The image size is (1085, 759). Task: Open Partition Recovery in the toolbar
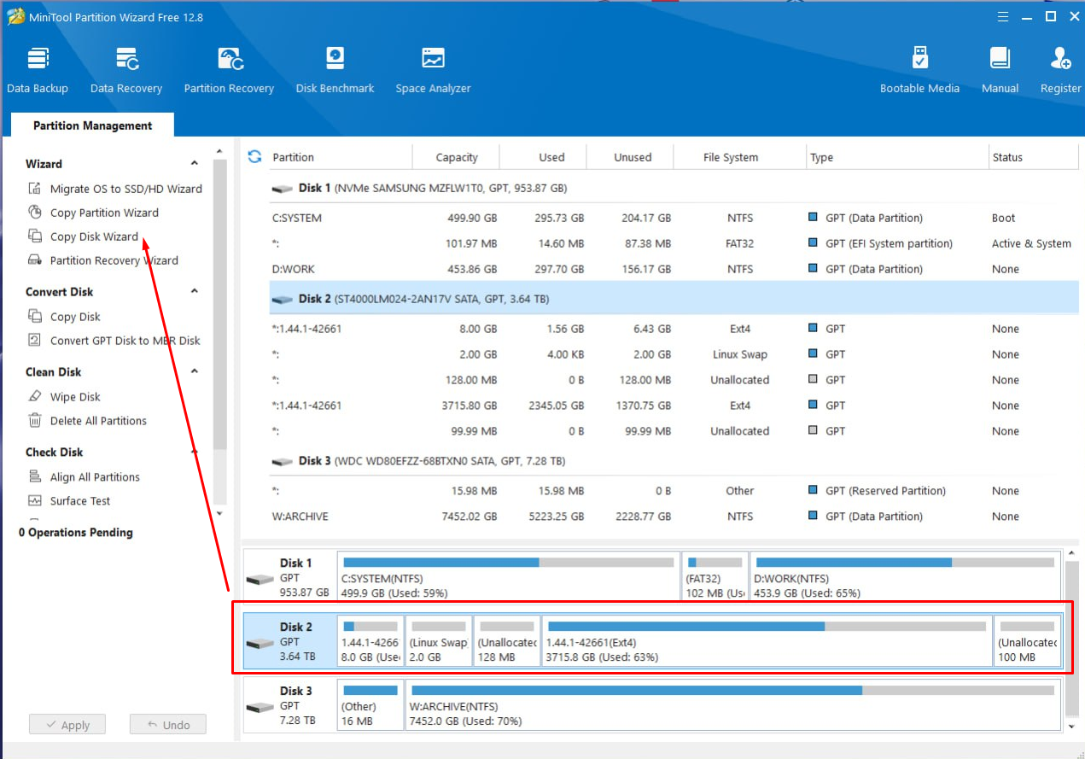coord(229,70)
